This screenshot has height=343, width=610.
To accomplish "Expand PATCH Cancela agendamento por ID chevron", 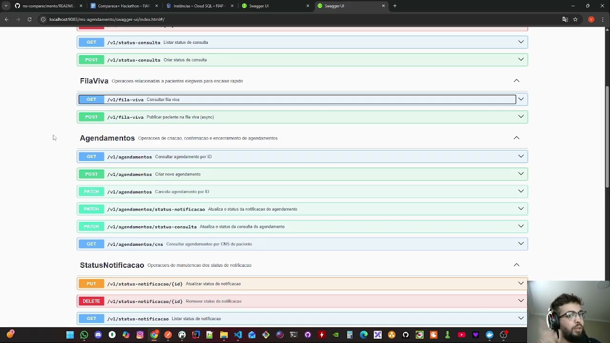I will (x=521, y=191).
